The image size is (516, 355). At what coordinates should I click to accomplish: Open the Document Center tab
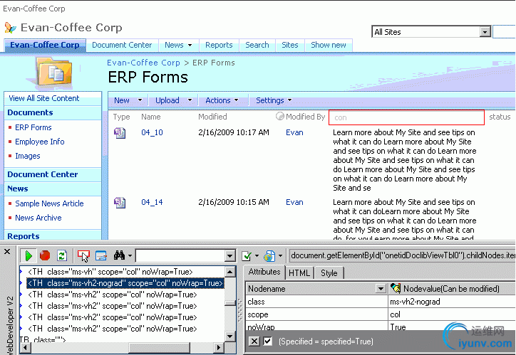click(x=122, y=45)
